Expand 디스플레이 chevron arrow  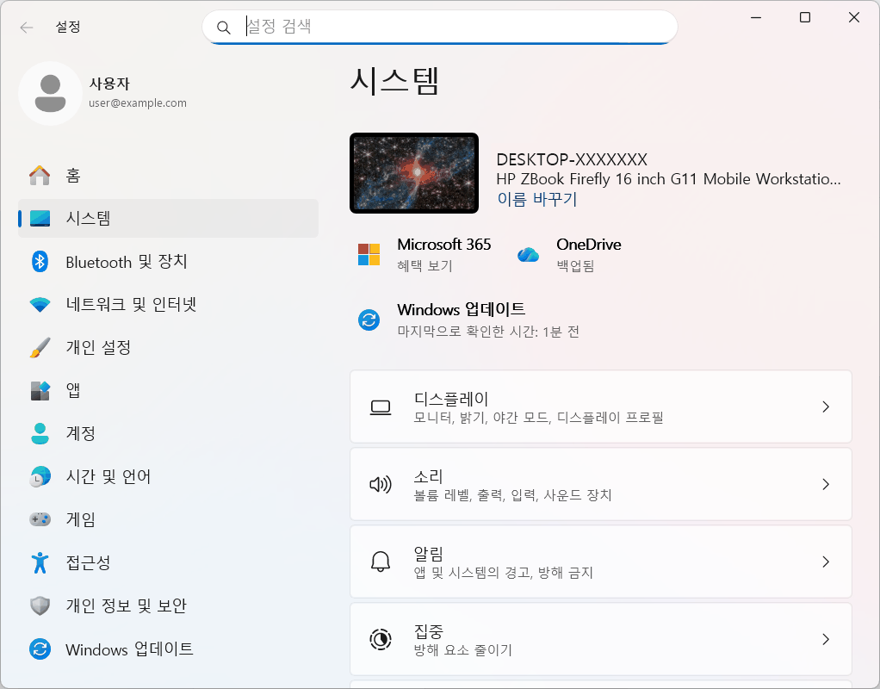click(x=826, y=407)
